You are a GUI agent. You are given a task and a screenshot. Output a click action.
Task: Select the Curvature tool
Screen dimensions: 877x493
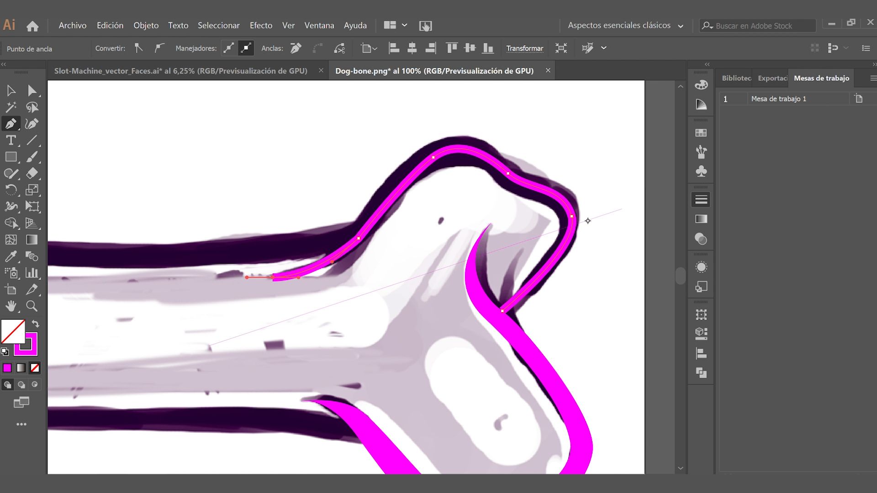pyautogui.click(x=32, y=124)
